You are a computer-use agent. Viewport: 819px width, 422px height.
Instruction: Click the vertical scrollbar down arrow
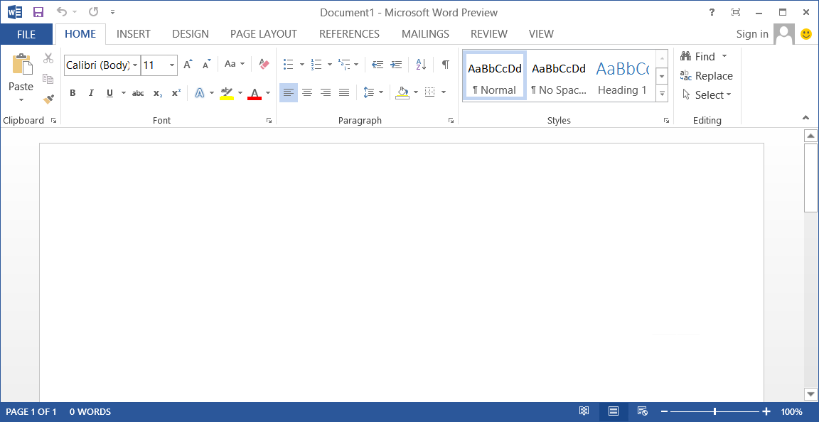[x=810, y=394]
